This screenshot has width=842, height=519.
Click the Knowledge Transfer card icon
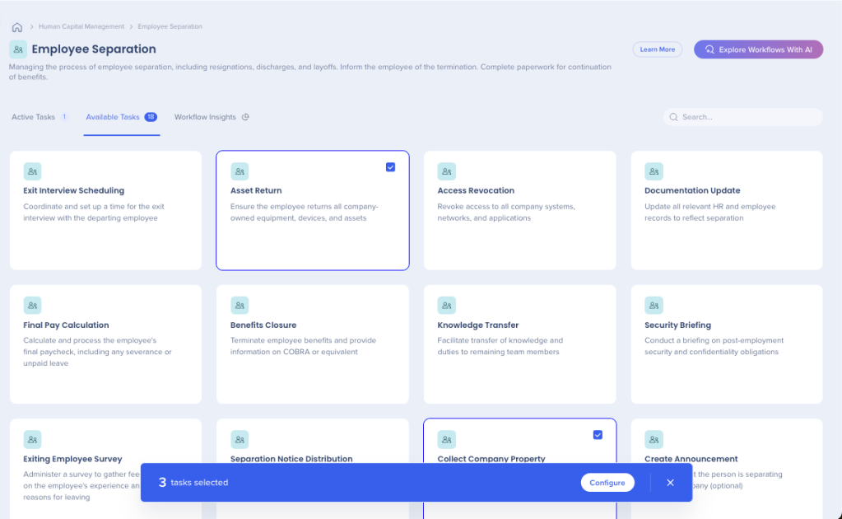click(x=447, y=306)
